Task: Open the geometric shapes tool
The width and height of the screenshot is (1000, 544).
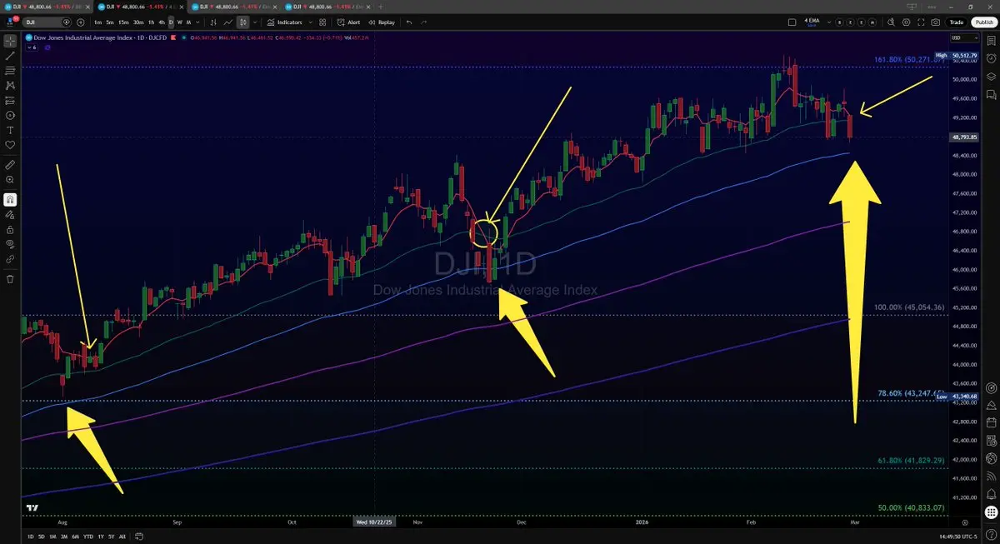Action: (10, 115)
